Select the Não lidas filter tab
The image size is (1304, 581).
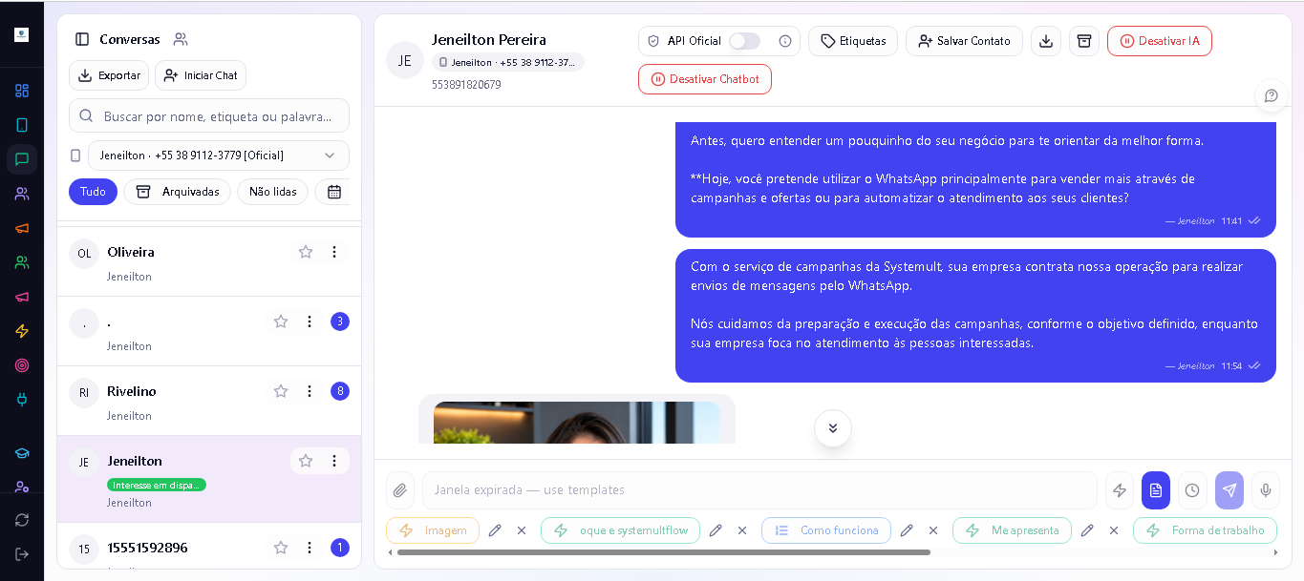point(273,192)
